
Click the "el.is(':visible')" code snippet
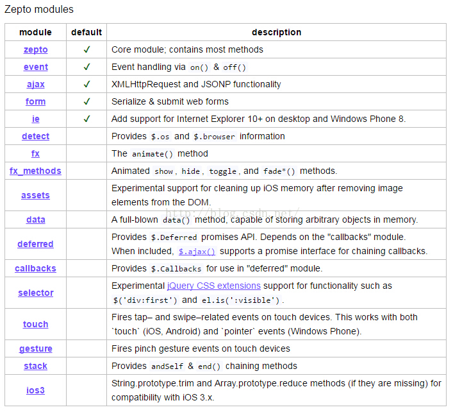point(240,300)
